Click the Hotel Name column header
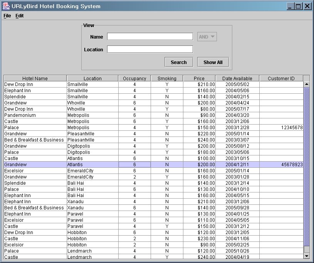 coord(35,78)
